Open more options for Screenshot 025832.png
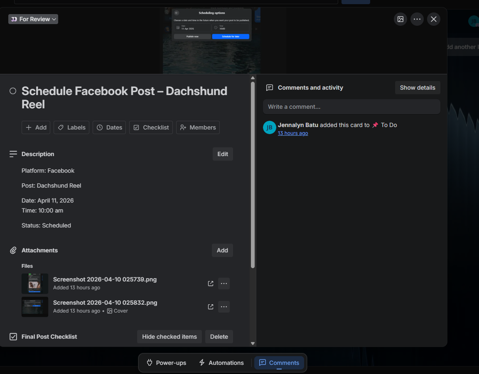This screenshot has height=374, width=479. (x=224, y=307)
